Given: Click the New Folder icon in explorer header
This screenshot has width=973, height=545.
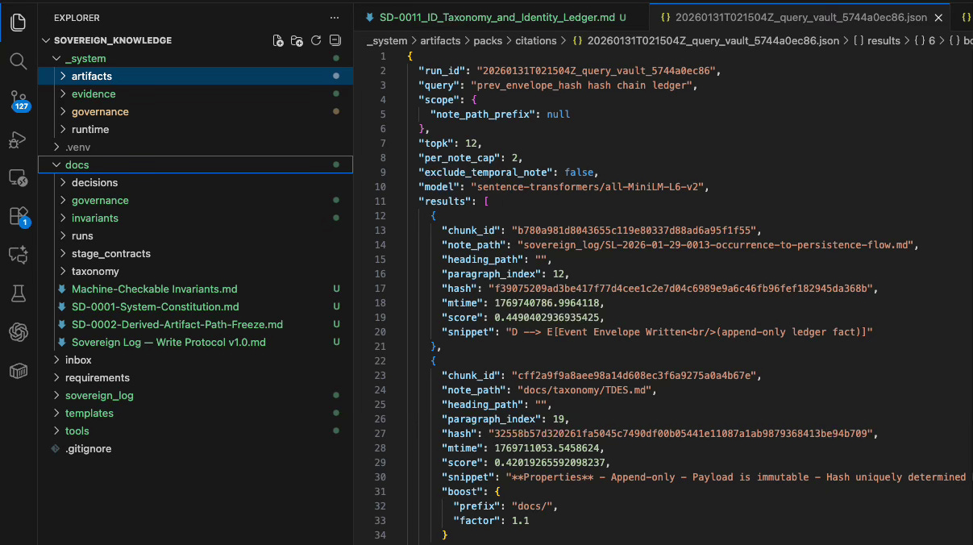Looking at the screenshot, I should 297,40.
